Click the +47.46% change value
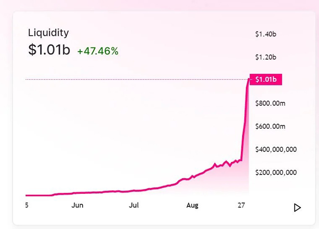This screenshot has height=229, width=319. point(98,51)
